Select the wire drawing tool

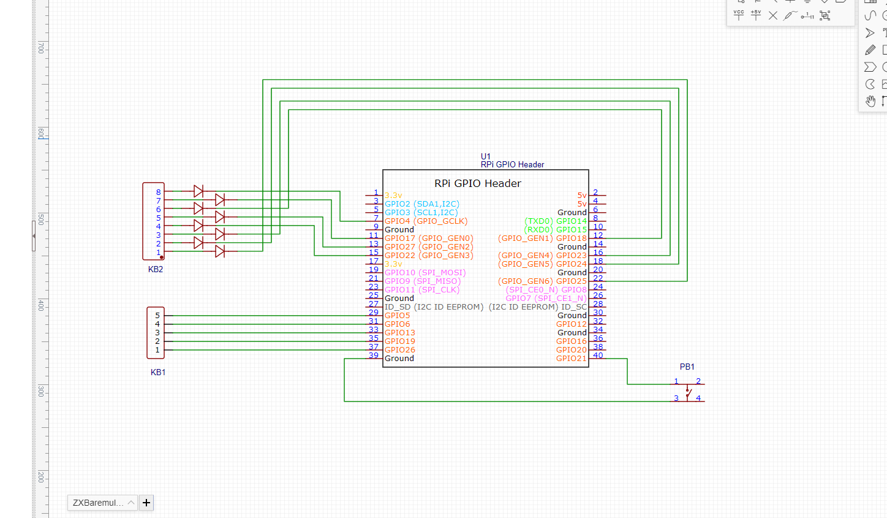point(776,2)
